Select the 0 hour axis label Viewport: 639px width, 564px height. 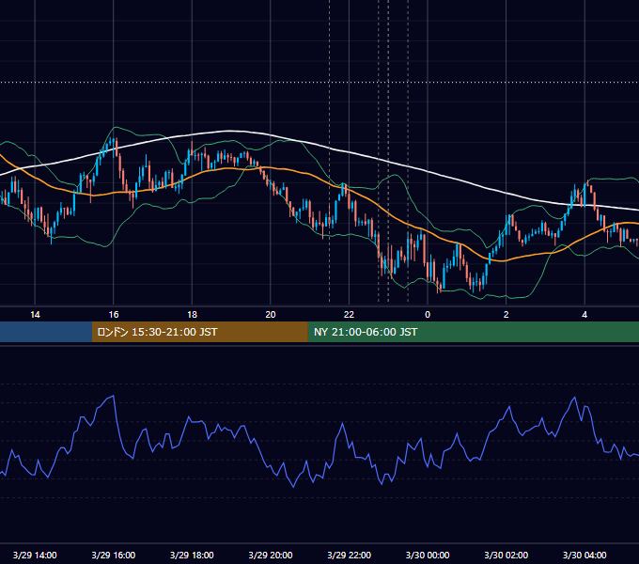428,315
